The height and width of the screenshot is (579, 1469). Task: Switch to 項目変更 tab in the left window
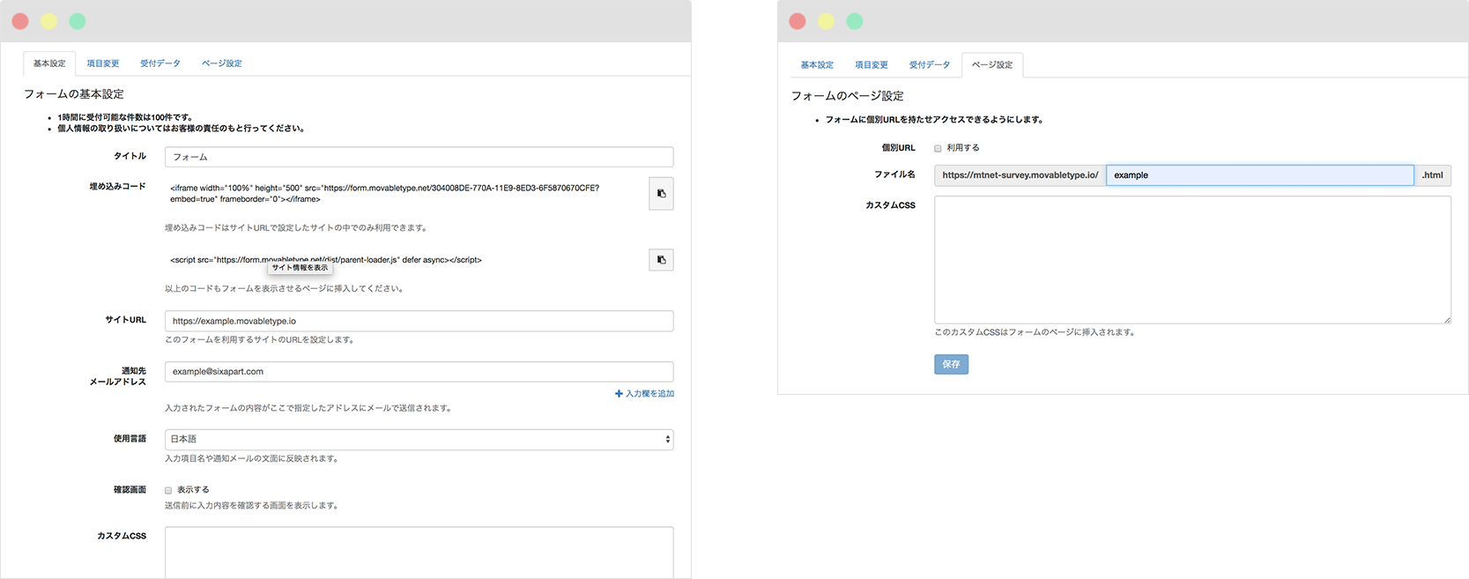tap(103, 63)
